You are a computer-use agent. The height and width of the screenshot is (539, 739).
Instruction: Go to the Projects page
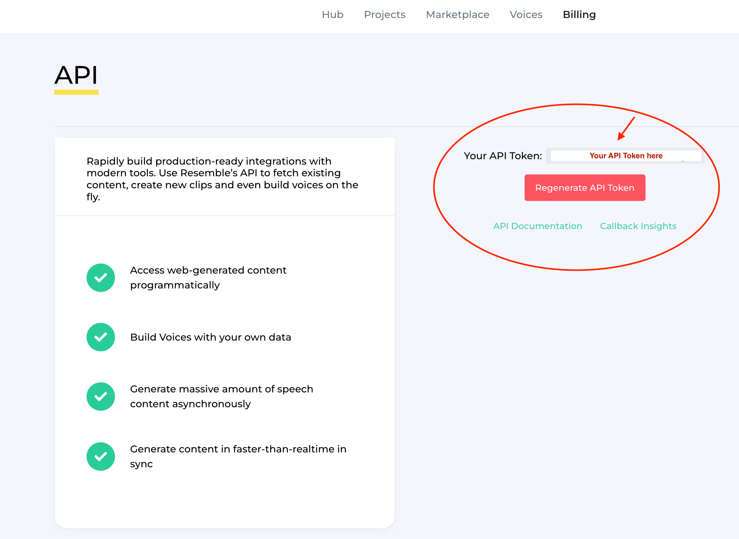[x=385, y=15]
